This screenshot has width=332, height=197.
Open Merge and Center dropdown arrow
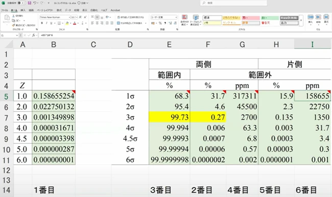(146, 23)
